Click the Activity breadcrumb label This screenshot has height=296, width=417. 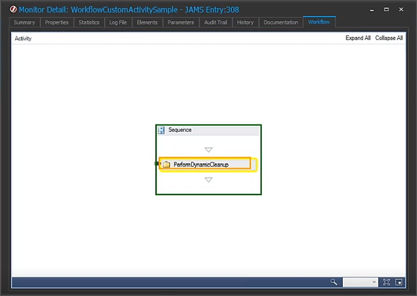click(23, 39)
